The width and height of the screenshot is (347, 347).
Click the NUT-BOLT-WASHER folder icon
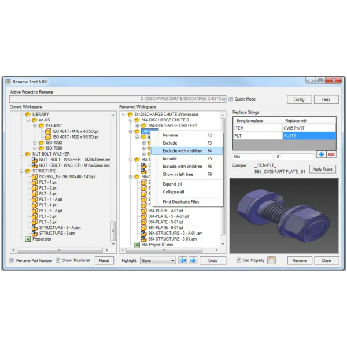pos(28,154)
